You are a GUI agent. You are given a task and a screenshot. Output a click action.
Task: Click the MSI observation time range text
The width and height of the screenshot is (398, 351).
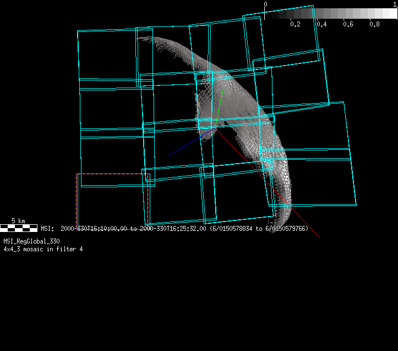click(175, 229)
